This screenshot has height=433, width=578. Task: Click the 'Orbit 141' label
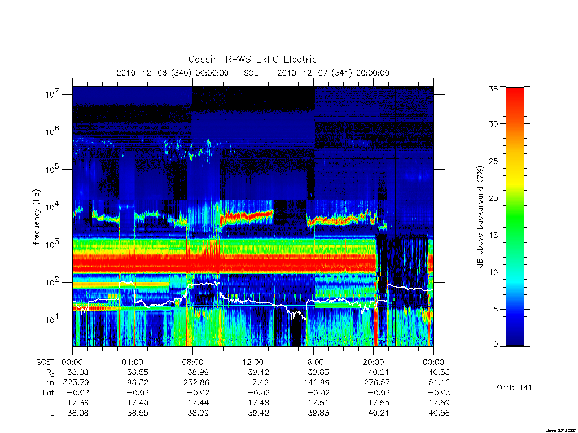click(x=514, y=387)
